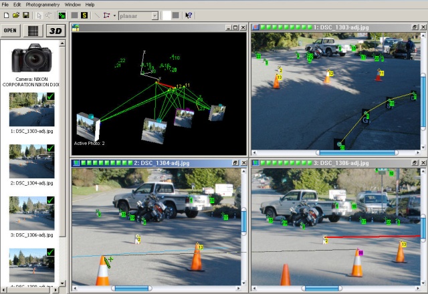
Task: Click the green photo-marking toolbar icon
Action: [x=62, y=15]
